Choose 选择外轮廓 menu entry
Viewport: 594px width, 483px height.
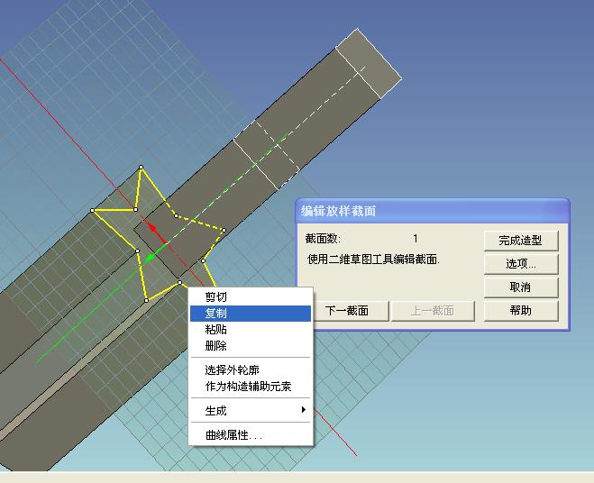(x=250, y=369)
